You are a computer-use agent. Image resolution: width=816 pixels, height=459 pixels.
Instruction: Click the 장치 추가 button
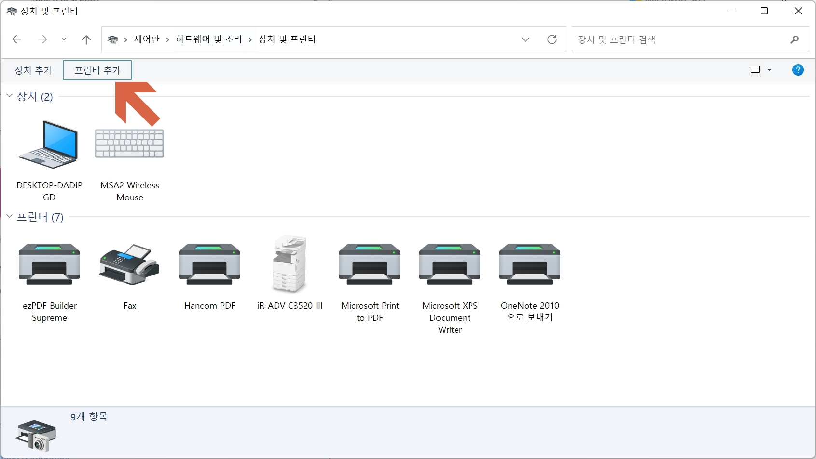click(33, 70)
